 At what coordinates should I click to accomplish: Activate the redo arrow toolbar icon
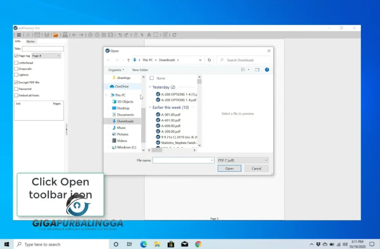tap(126, 35)
